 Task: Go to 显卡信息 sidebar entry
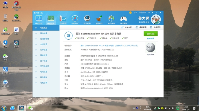[x=43, y=61]
